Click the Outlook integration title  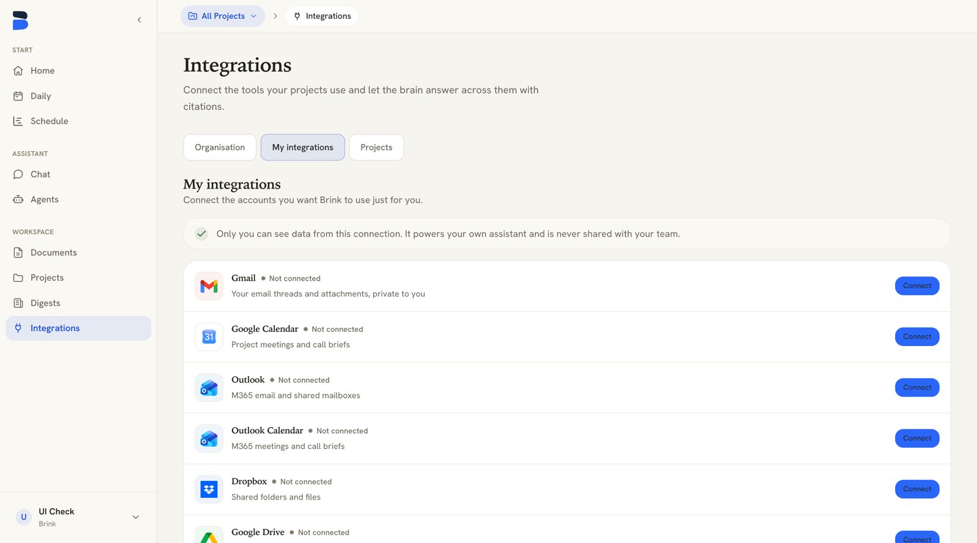point(248,379)
